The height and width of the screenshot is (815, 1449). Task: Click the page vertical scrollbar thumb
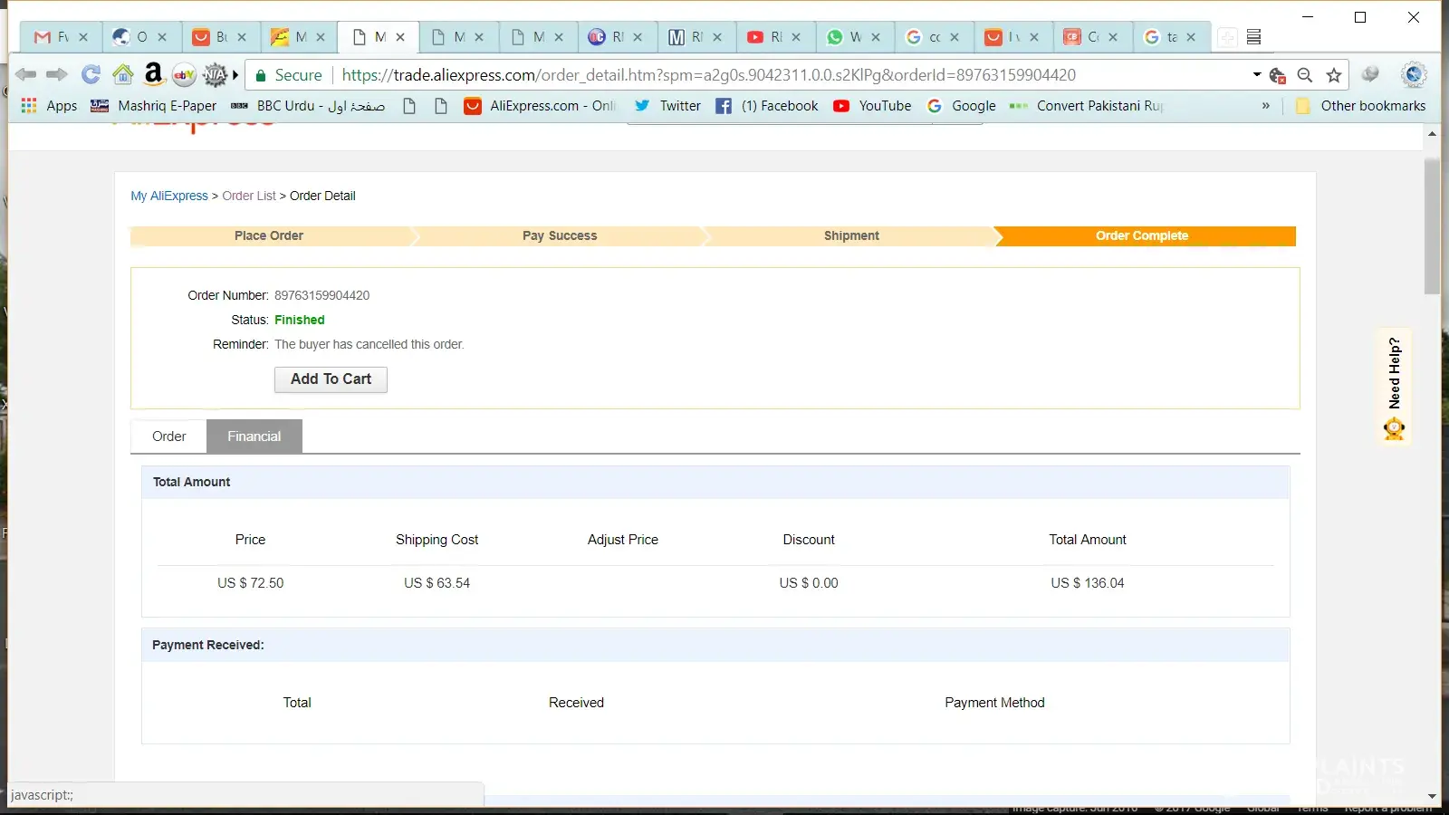[1432, 226]
